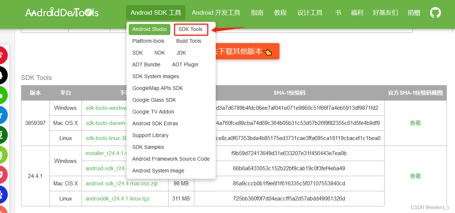
Task: Open the 教程 nav item
Action: coord(280,13)
